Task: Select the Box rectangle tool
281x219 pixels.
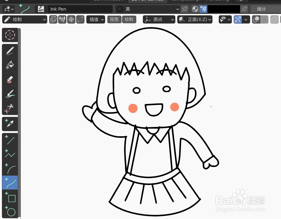Action: pos(10,197)
